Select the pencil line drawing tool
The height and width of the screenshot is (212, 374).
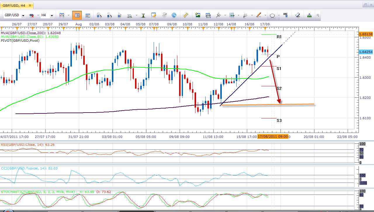pyautogui.click(x=259, y=15)
